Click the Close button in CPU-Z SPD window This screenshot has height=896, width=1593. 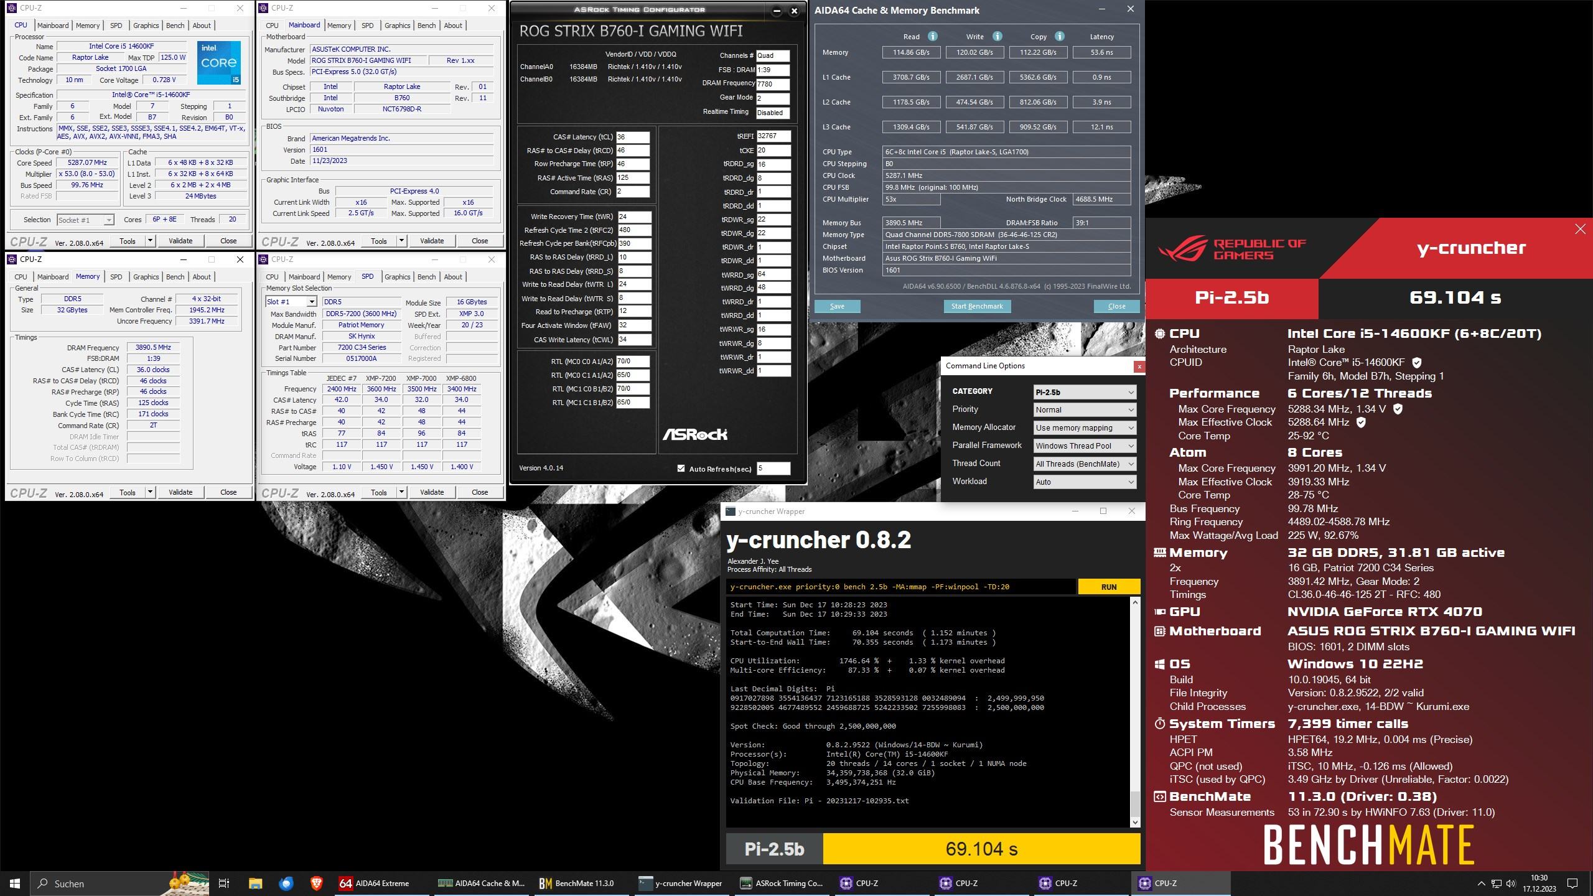(479, 492)
